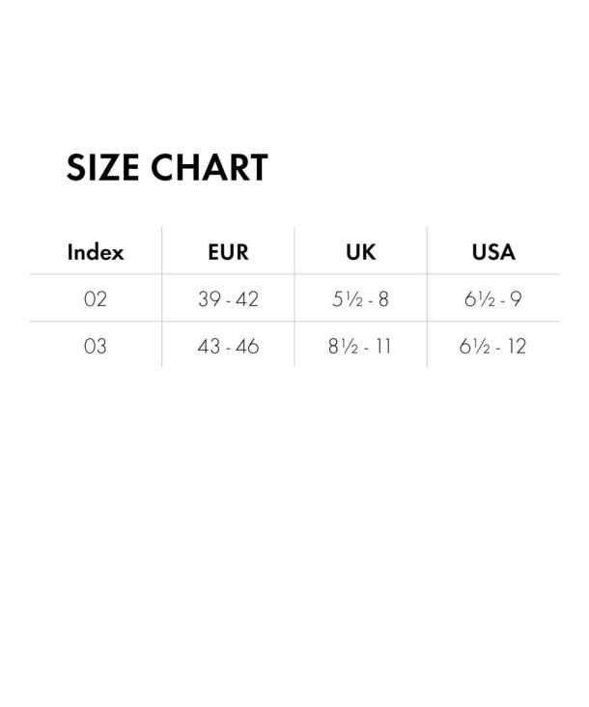Click the USA size 6½ - 9 cell

point(493,299)
